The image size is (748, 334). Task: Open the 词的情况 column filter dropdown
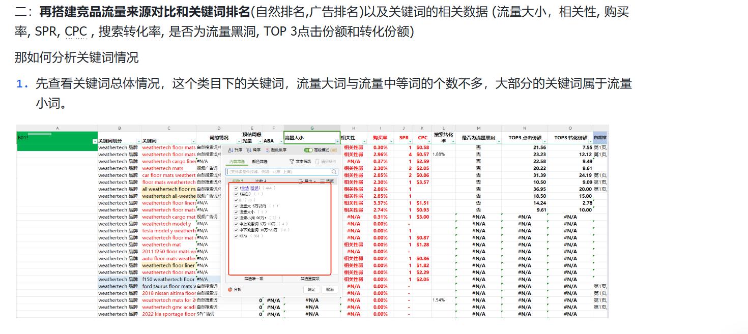(239, 141)
